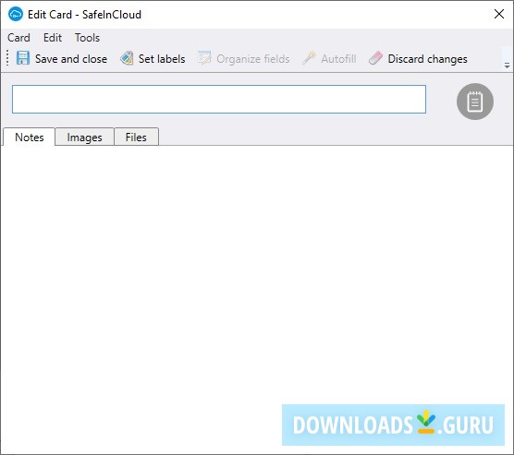
Task: Open the Tools menu
Action: [x=87, y=38]
